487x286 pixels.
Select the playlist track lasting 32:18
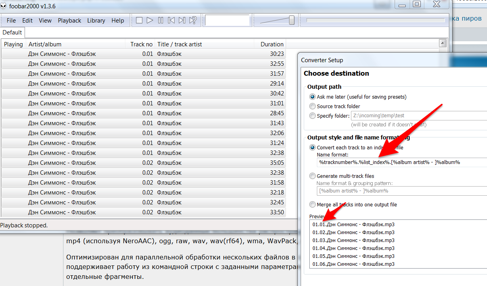[144, 193]
